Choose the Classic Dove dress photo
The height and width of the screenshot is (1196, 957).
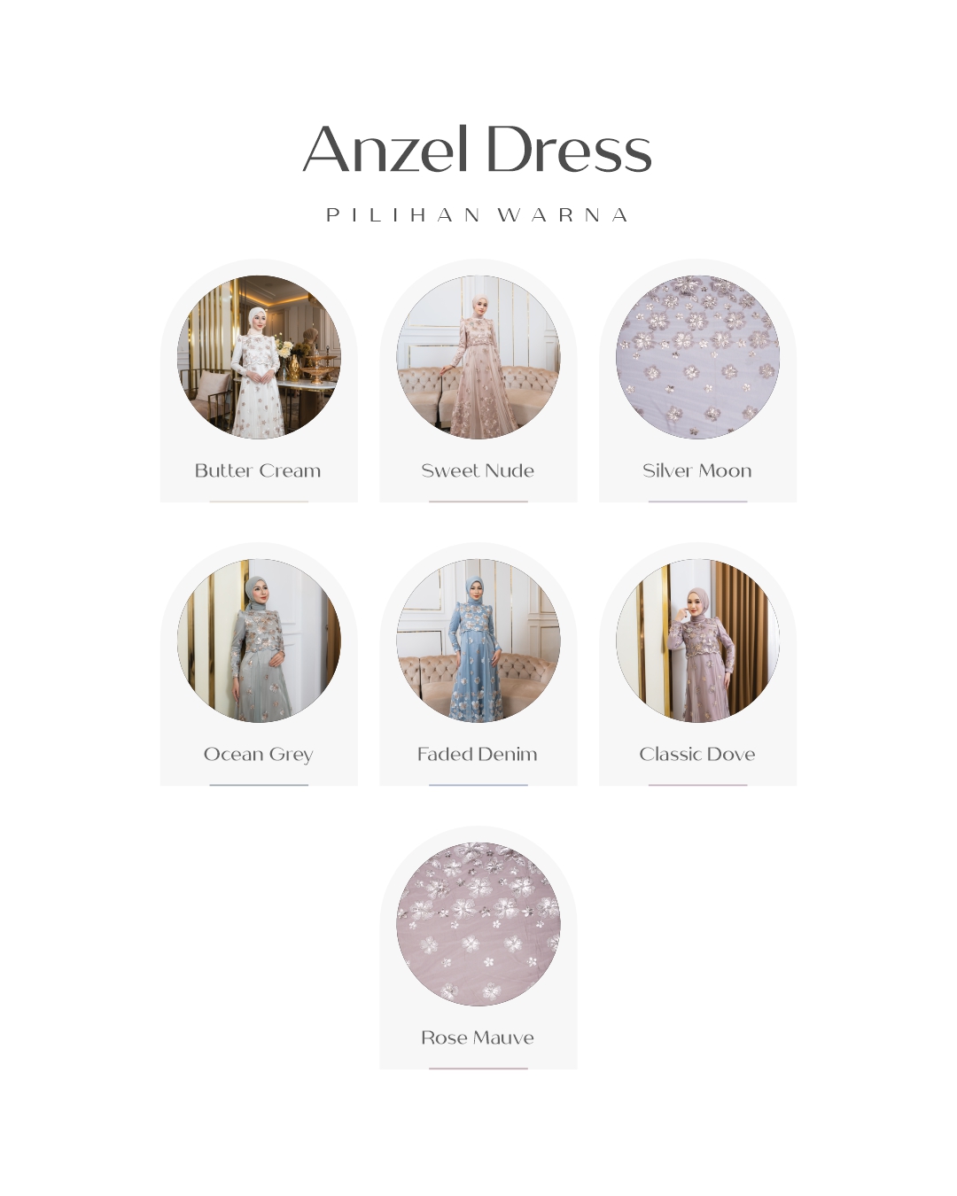pyautogui.click(x=697, y=641)
